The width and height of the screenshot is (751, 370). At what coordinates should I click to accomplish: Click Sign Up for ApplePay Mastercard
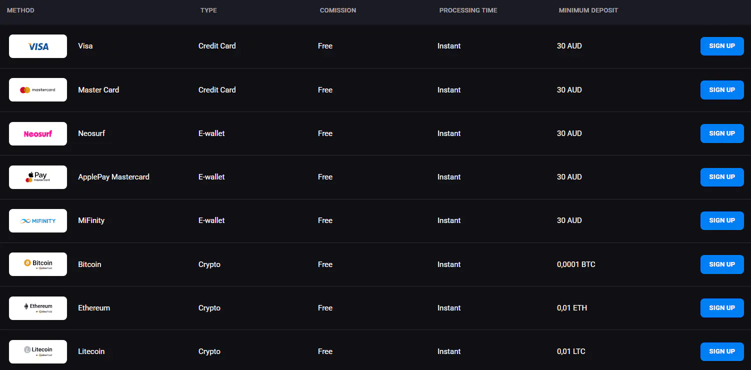click(x=721, y=177)
